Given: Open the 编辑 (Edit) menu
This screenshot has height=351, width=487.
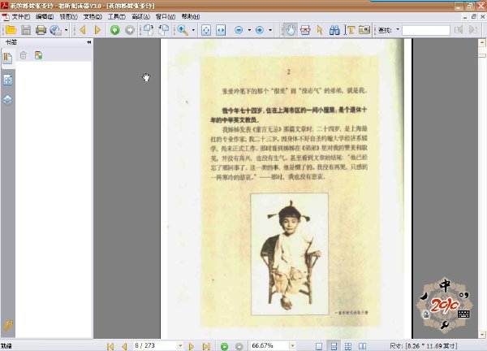Looking at the screenshot, I should [x=45, y=16].
